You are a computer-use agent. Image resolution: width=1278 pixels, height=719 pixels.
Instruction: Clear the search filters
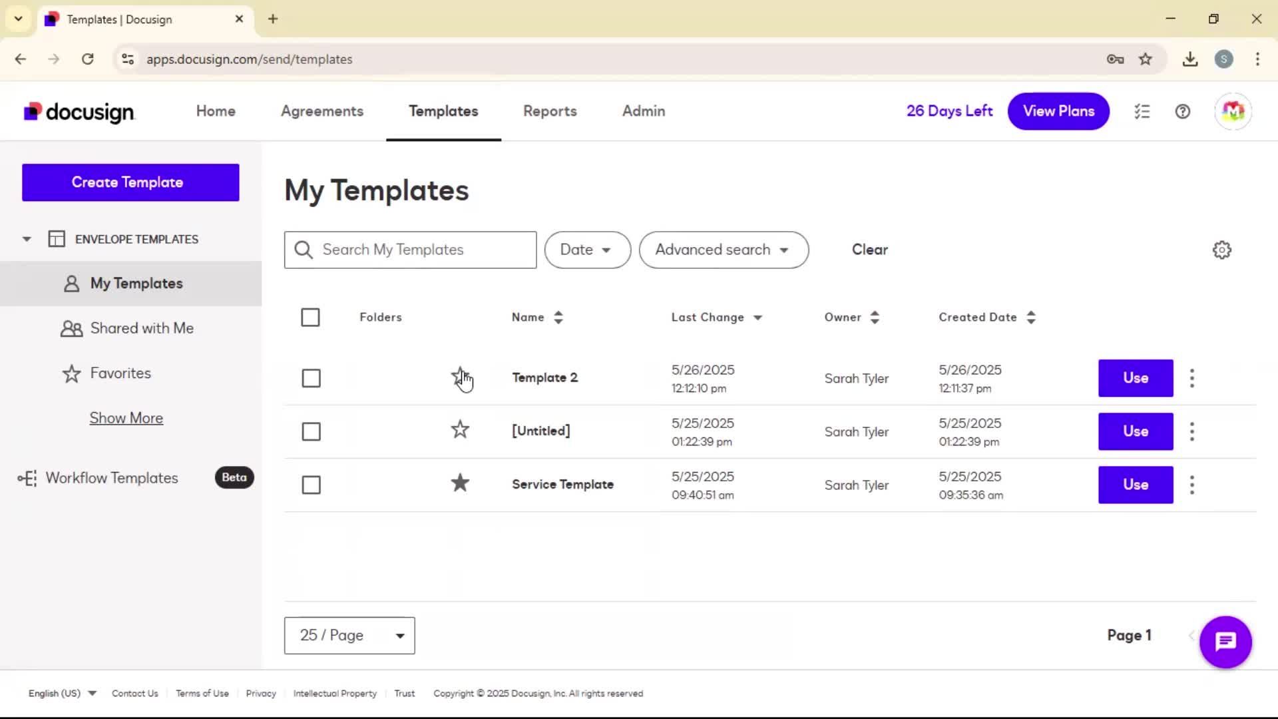point(870,250)
